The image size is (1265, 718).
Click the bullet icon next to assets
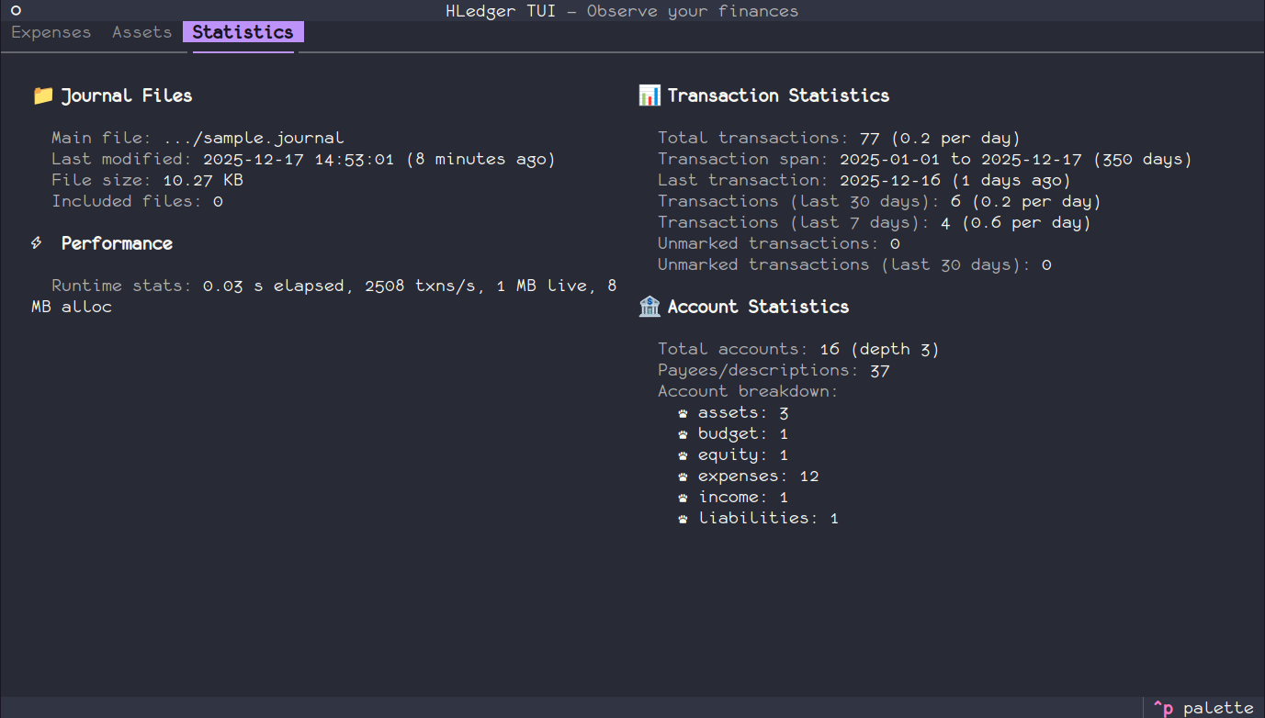[x=683, y=413]
